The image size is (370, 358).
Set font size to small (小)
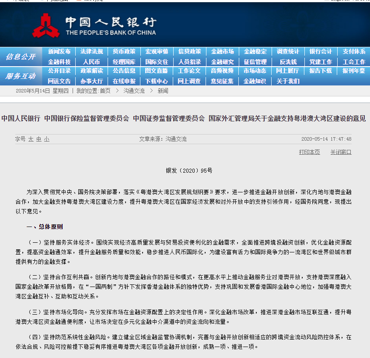coord(47,139)
